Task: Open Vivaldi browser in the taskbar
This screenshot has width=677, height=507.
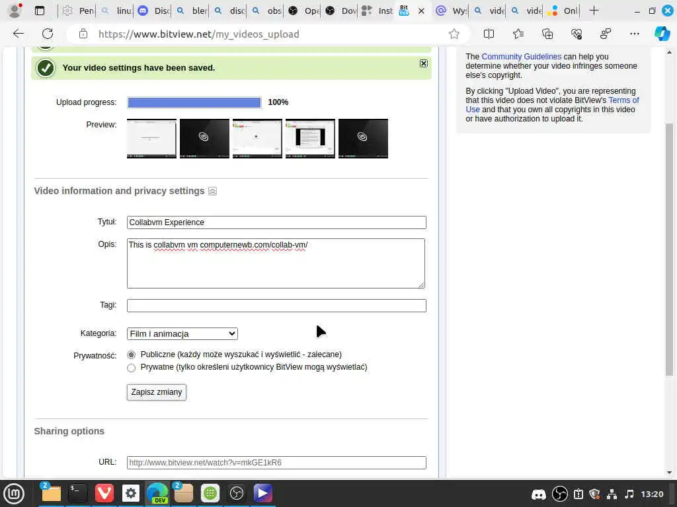Action: click(x=104, y=493)
